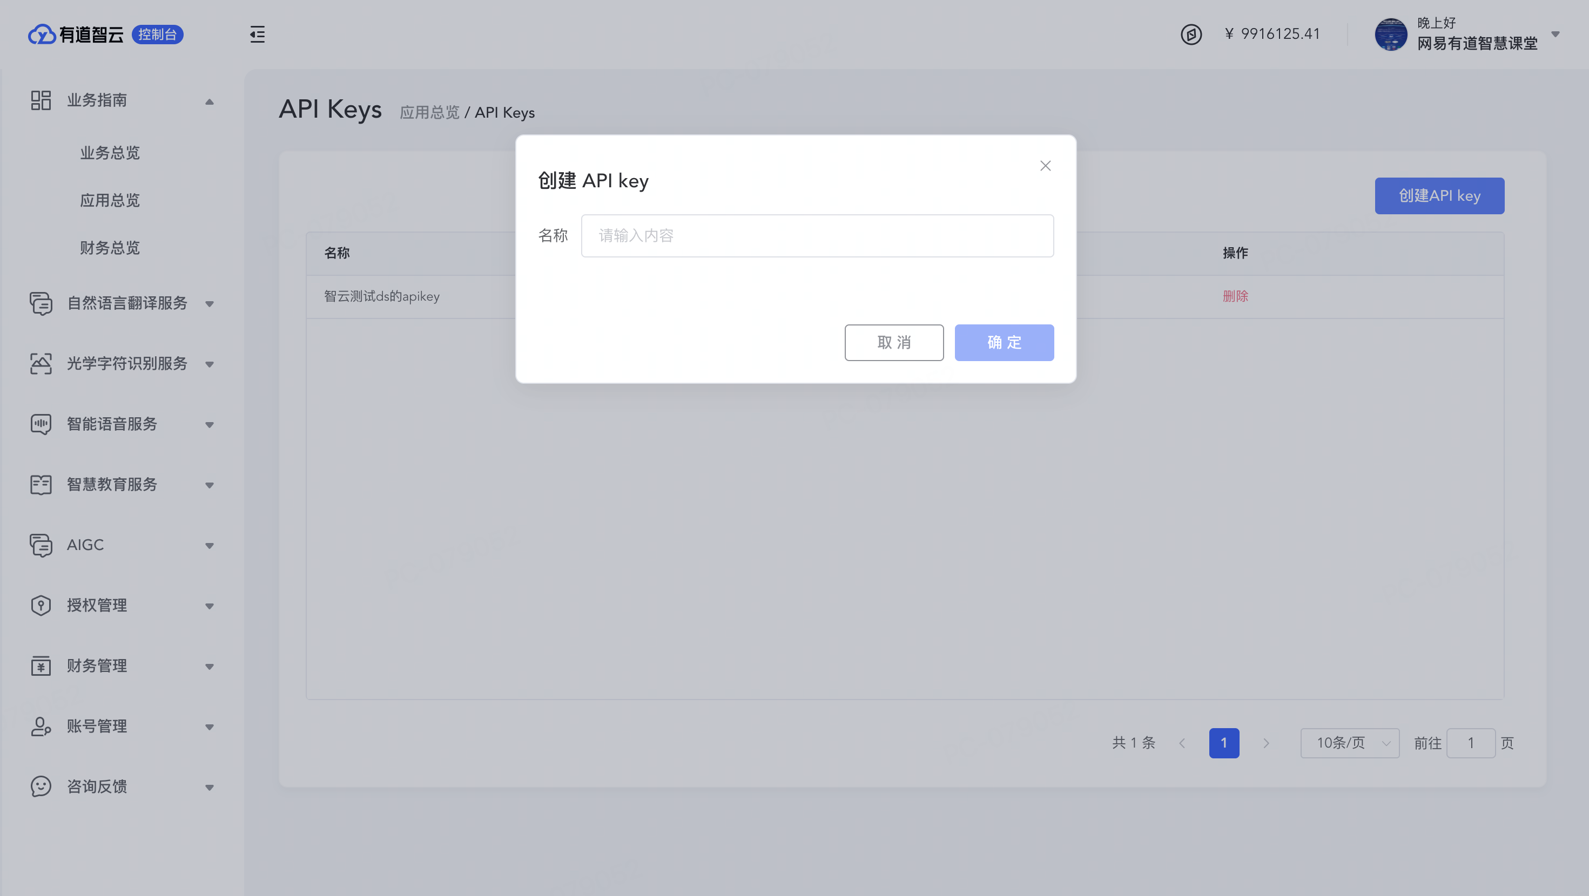Click the 智能语音服务 waveform icon
The height and width of the screenshot is (896, 1589).
click(x=41, y=424)
